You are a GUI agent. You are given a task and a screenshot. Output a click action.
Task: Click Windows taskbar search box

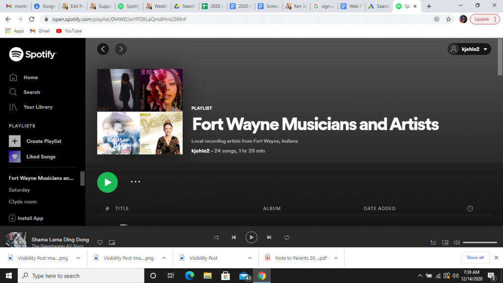click(x=81, y=276)
